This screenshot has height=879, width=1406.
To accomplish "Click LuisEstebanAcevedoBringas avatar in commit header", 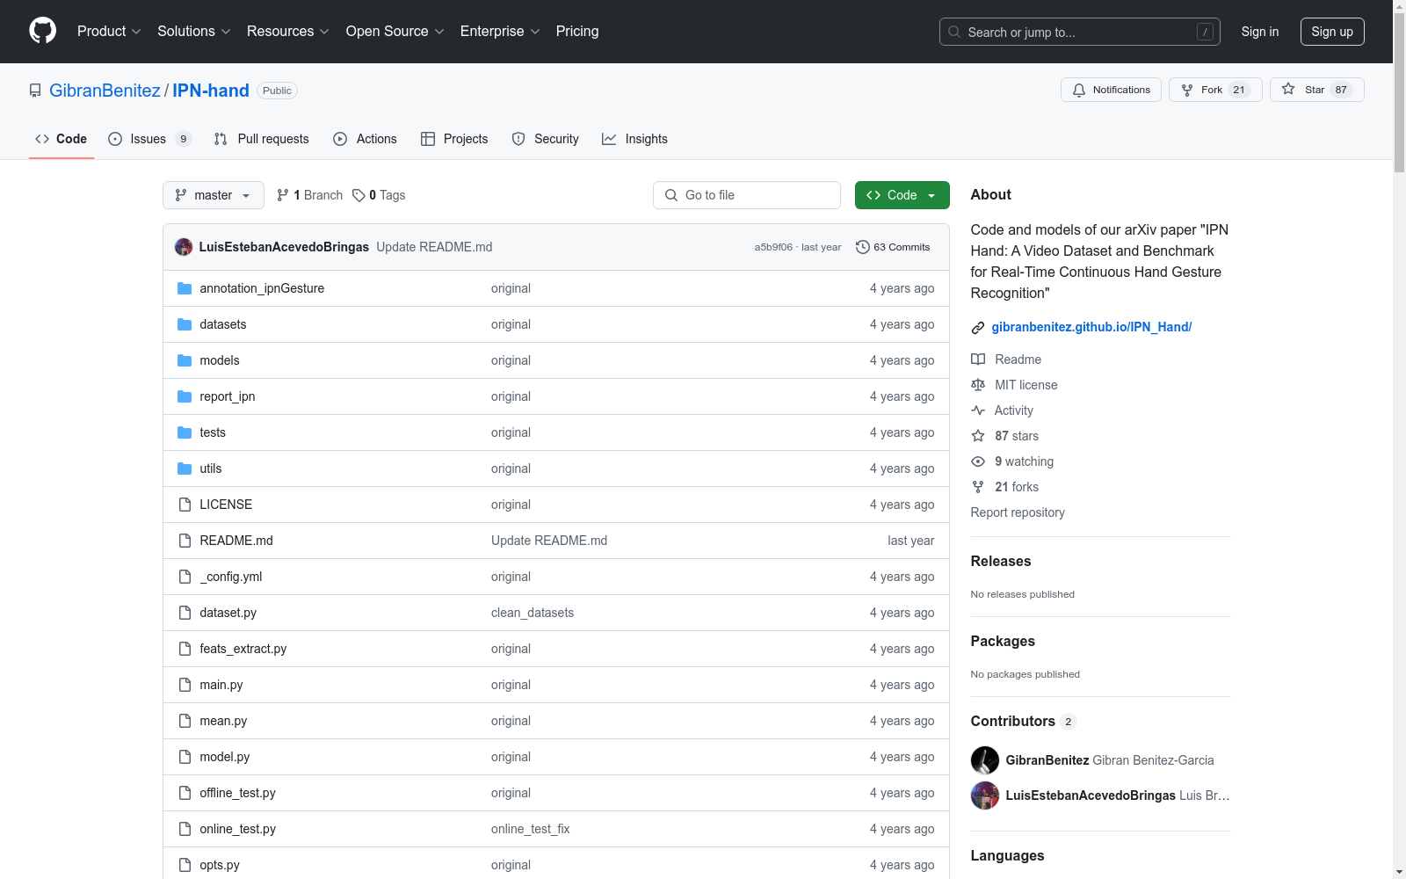I will pyautogui.click(x=184, y=247).
